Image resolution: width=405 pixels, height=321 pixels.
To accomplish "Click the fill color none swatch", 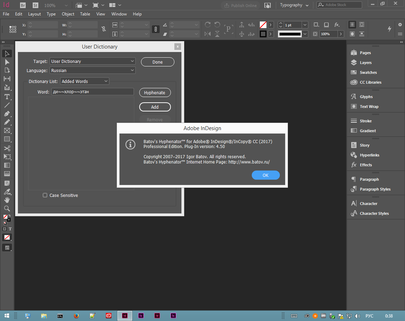I will tap(263, 25).
